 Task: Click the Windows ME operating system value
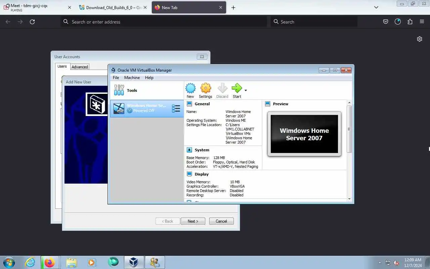click(235, 120)
